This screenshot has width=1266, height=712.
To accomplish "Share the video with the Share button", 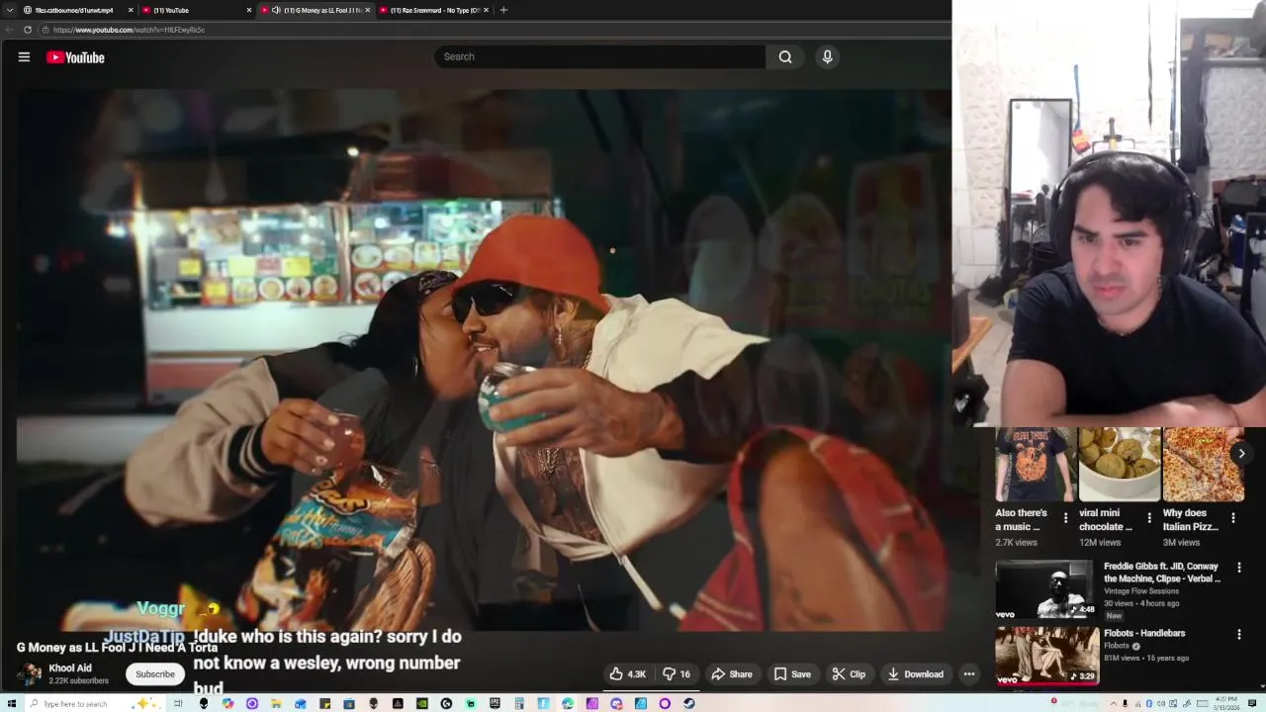I will pos(732,674).
